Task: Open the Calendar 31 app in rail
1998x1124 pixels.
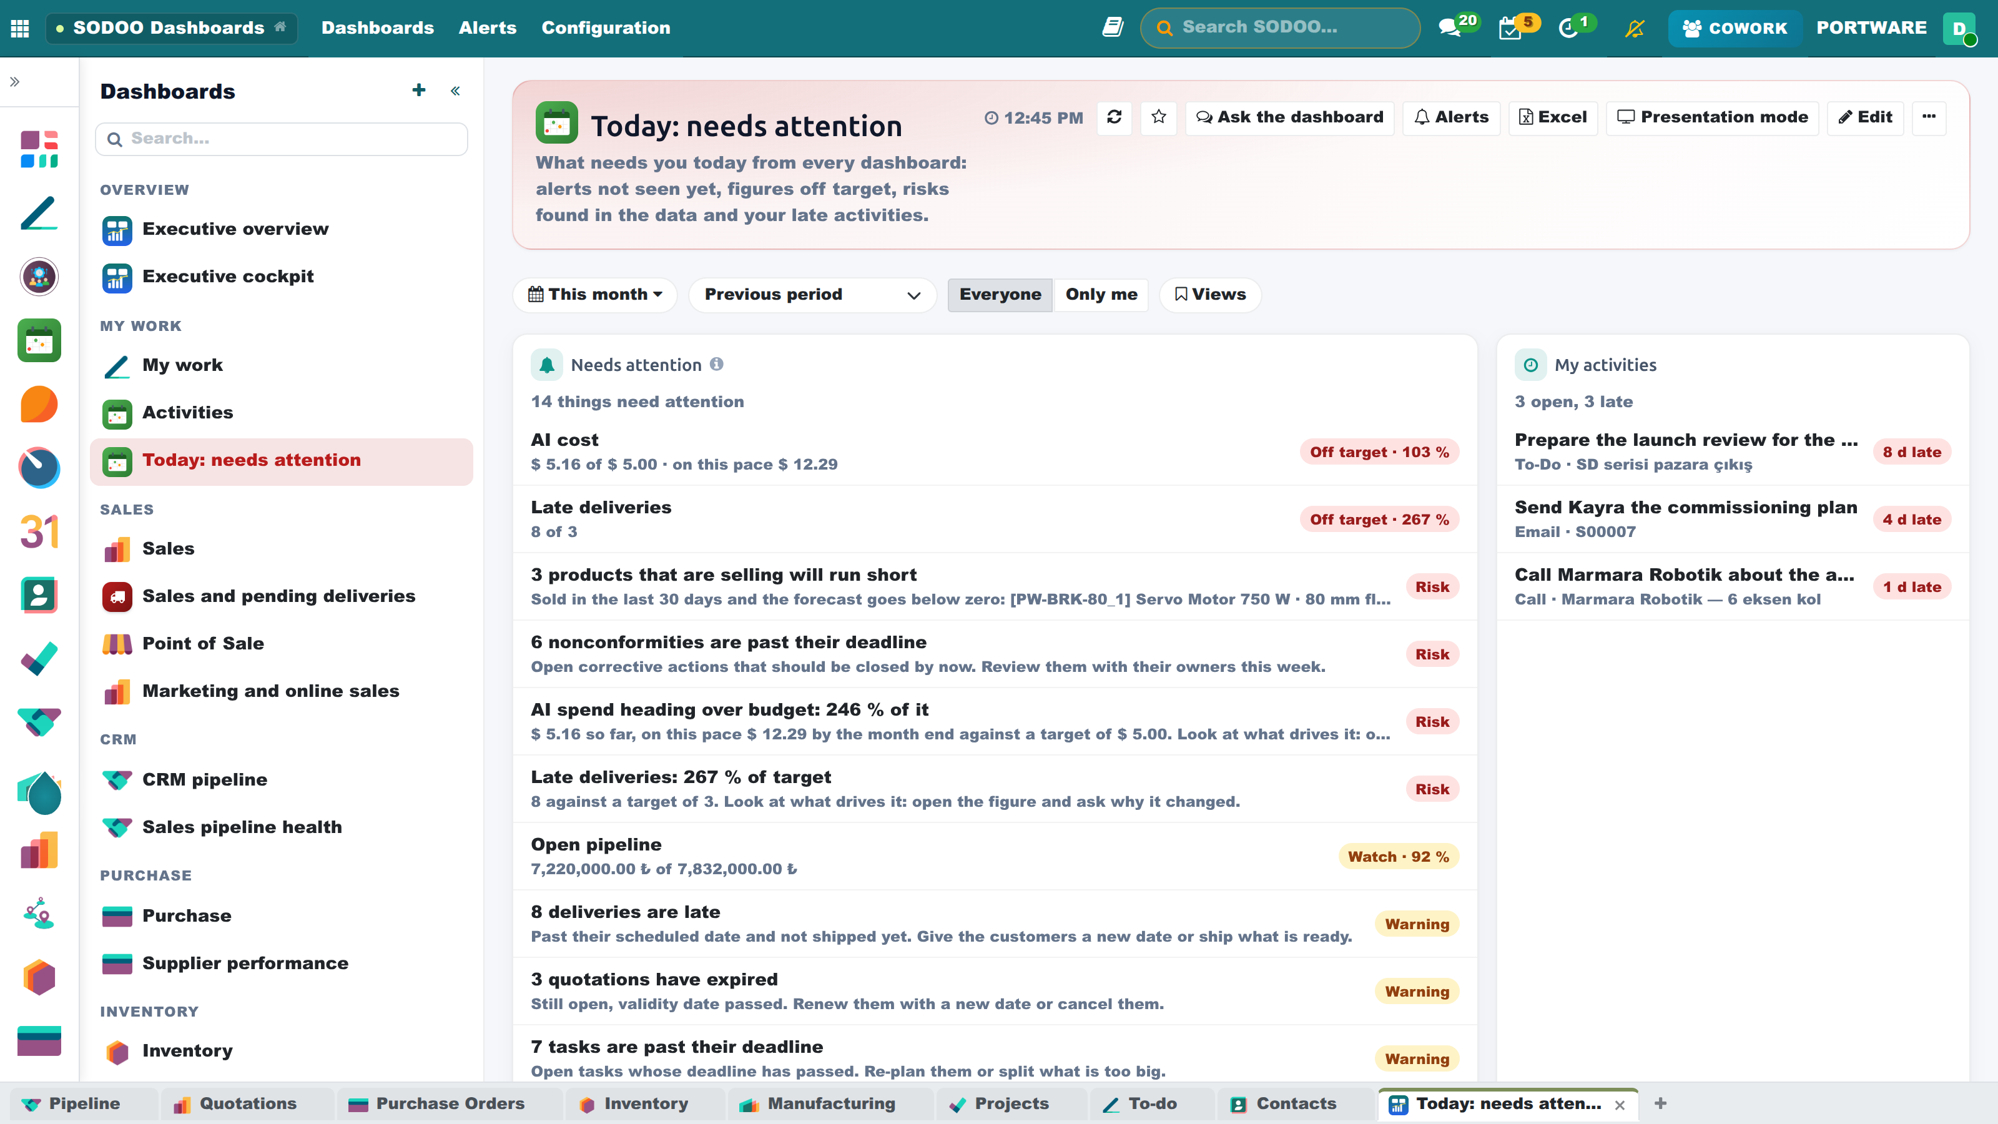Action: tap(39, 531)
